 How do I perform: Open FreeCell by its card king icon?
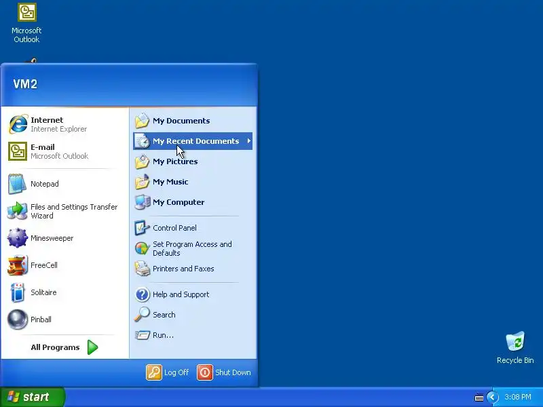click(18, 265)
